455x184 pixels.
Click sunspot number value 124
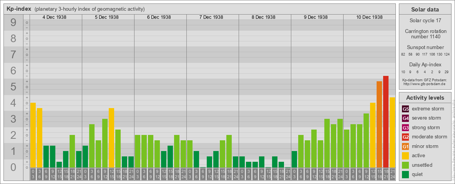pyautogui.click(x=447, y=54)
